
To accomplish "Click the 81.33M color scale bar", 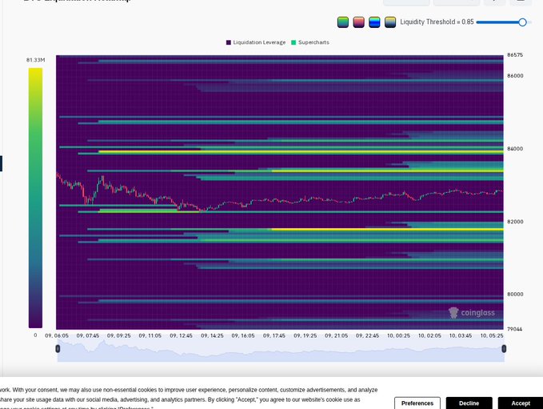I will click(35, 198).
